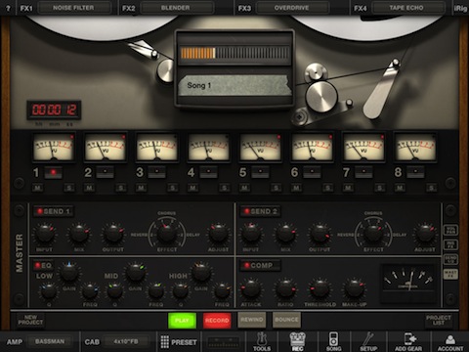Click the compressor THRESHOLD knob
The image size is (469, 352).
pyautogui.click(x=320, y=288)
